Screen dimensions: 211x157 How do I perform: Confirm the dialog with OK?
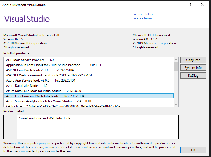193,150
